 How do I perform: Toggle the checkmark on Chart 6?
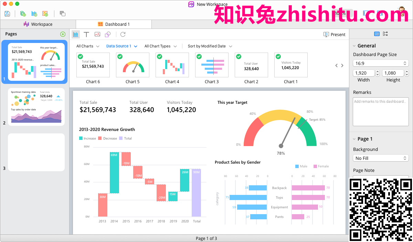click(x=80, y=56)
